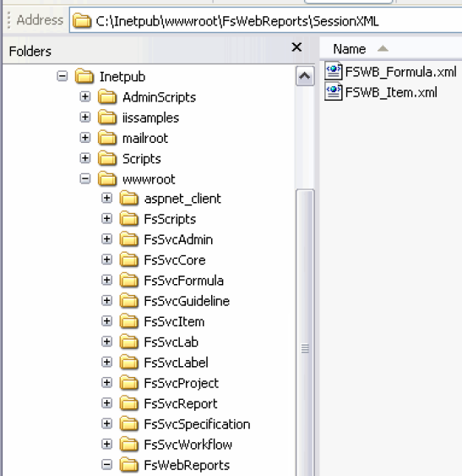Click the AdminScripts folder icon
This screenshot has height=476, width=462.
point(107,96)
